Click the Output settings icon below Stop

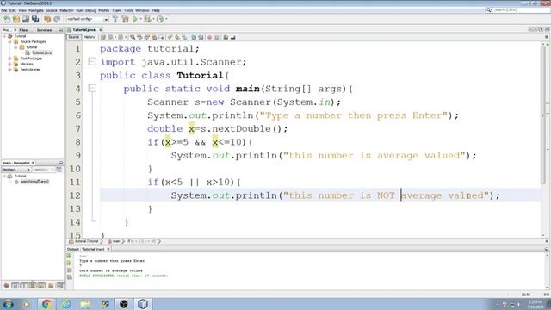[x=69, y=277]
